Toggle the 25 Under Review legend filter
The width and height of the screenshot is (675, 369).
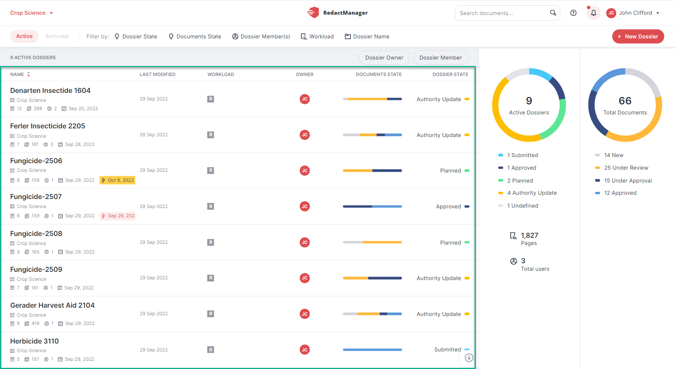pyautogui.click(x=622, y=168)
